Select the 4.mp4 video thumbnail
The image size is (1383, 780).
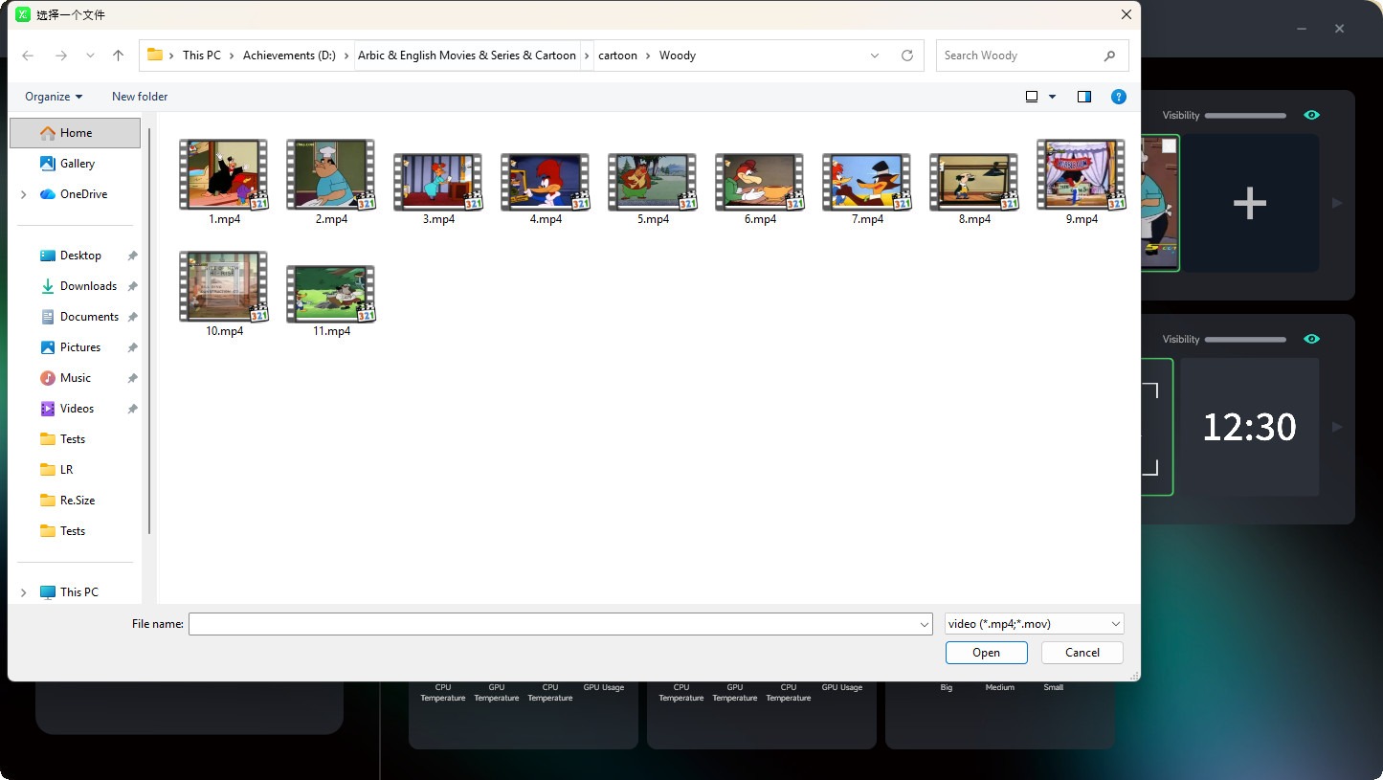(x=546, y=182)
